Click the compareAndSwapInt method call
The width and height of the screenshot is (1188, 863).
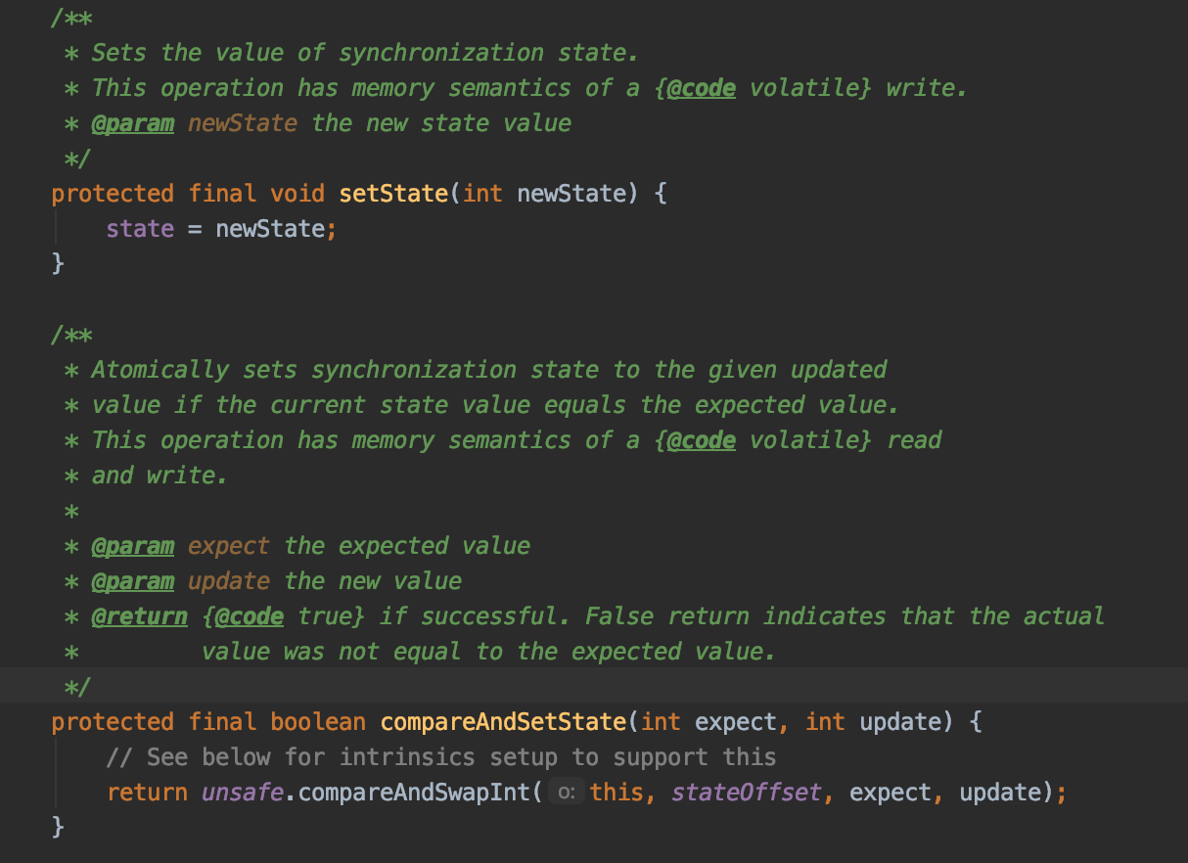pyautogui.click(x=415, y=793)
